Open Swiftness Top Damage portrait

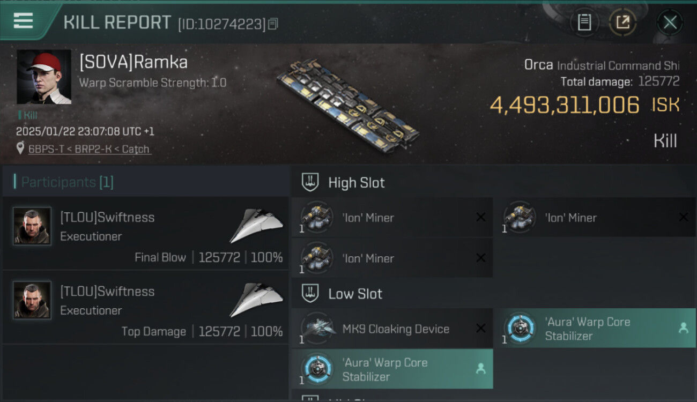point(32,300)
